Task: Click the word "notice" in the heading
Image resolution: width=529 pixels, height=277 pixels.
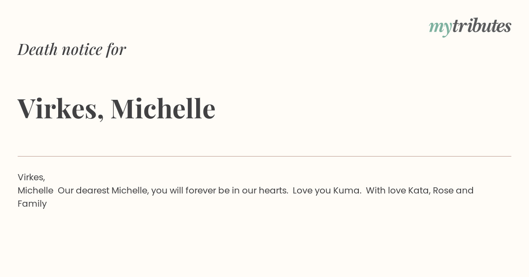Action: [x=82, y=49]
